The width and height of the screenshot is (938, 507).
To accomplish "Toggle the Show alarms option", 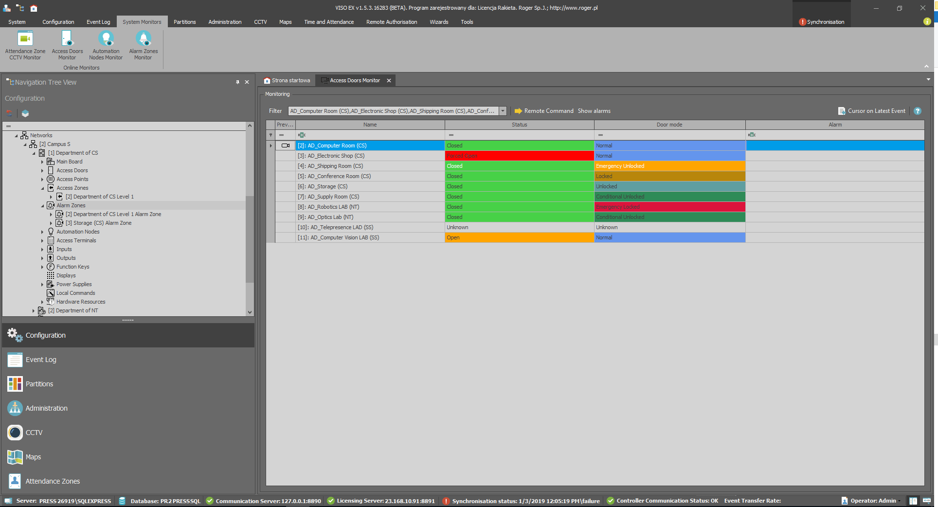I will (x=594, y=111).
